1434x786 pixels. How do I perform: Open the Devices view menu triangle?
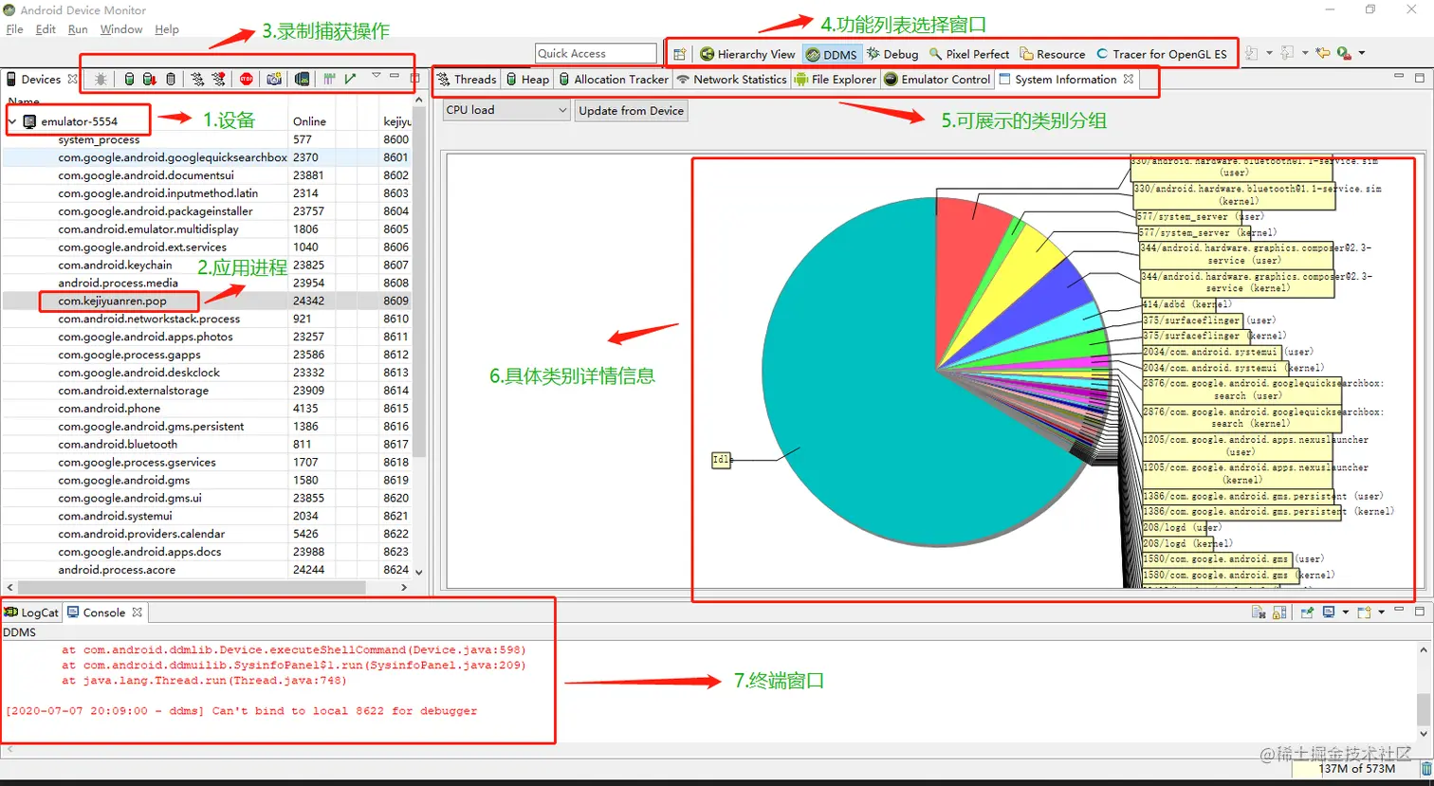(x=377, y=75)
